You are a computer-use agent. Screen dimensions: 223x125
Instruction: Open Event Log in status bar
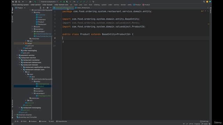click(204, 121)
